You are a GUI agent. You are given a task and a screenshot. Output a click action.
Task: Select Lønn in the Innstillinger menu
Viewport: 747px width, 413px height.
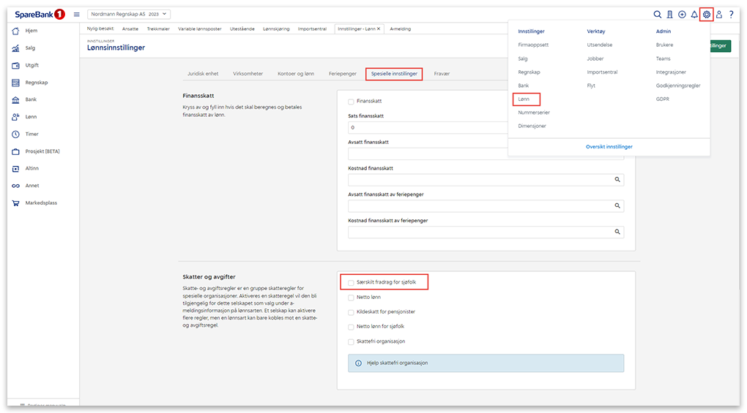(x=523, y=99)
